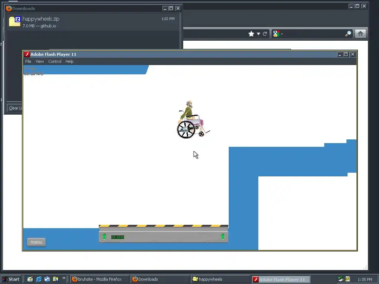This screenshot has width=379, height=284.
Task: Click the right green arrow on the platform
Action: coord(222,236)
